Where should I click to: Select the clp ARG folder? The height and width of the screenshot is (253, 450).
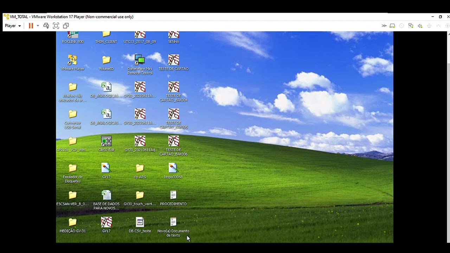coord(140,171)
